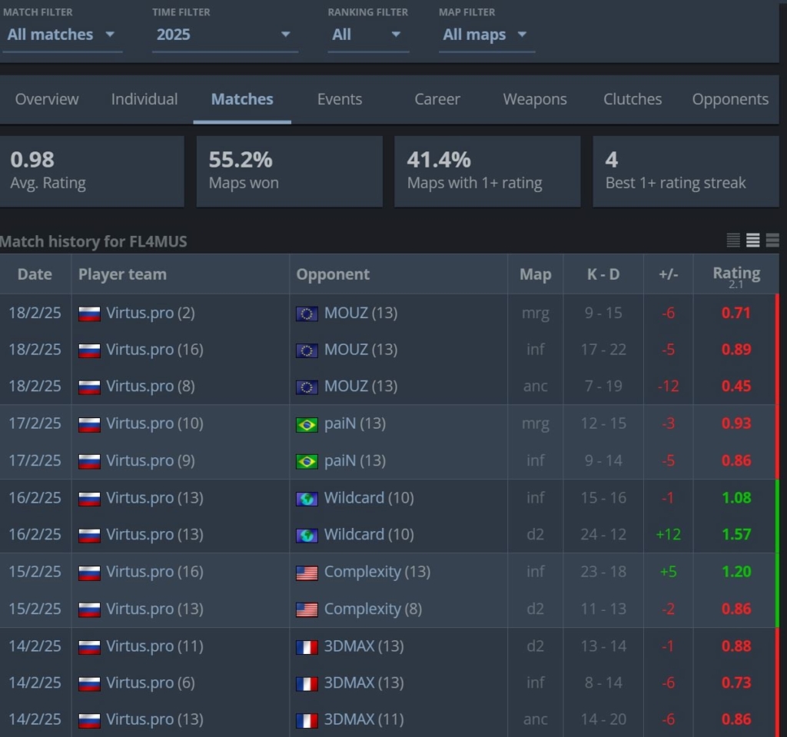This screenshot has width=787, height=737.
Task: Click the 41.4% Maps with 1+ rating box
Action: tap(487, 171)
